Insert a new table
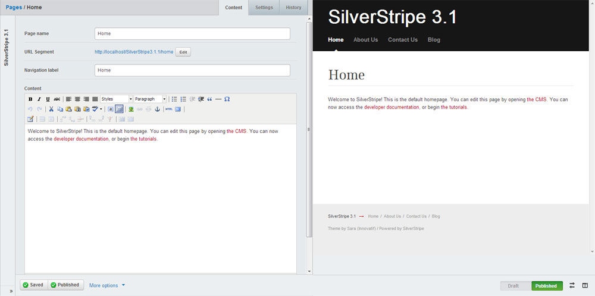Screen dimensions: 595x296 [x=30, y=119]
